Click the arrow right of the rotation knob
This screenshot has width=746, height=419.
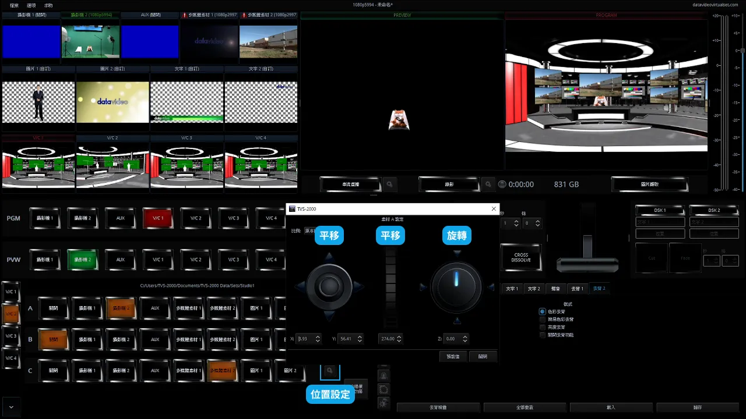pos(490,287)
